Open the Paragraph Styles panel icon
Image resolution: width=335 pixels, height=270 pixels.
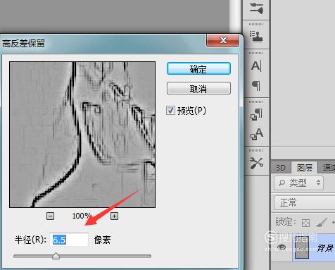[256, 114]
